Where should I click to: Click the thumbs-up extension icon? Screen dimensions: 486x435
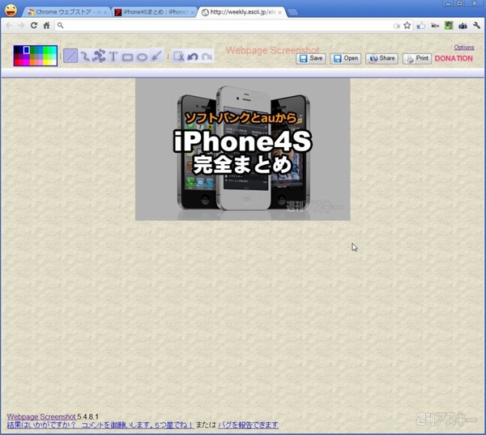coord(420,25)
